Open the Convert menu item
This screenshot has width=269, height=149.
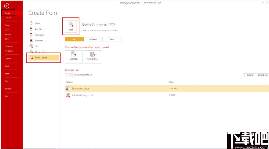8,18
